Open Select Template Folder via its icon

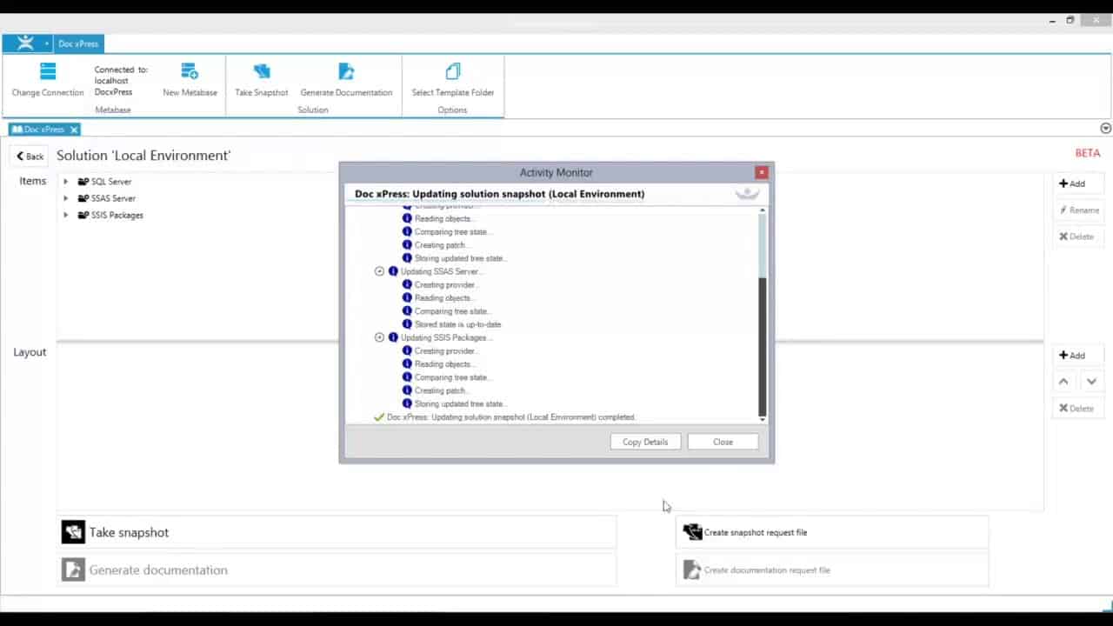pyautogui.click(x=452, y=71)
